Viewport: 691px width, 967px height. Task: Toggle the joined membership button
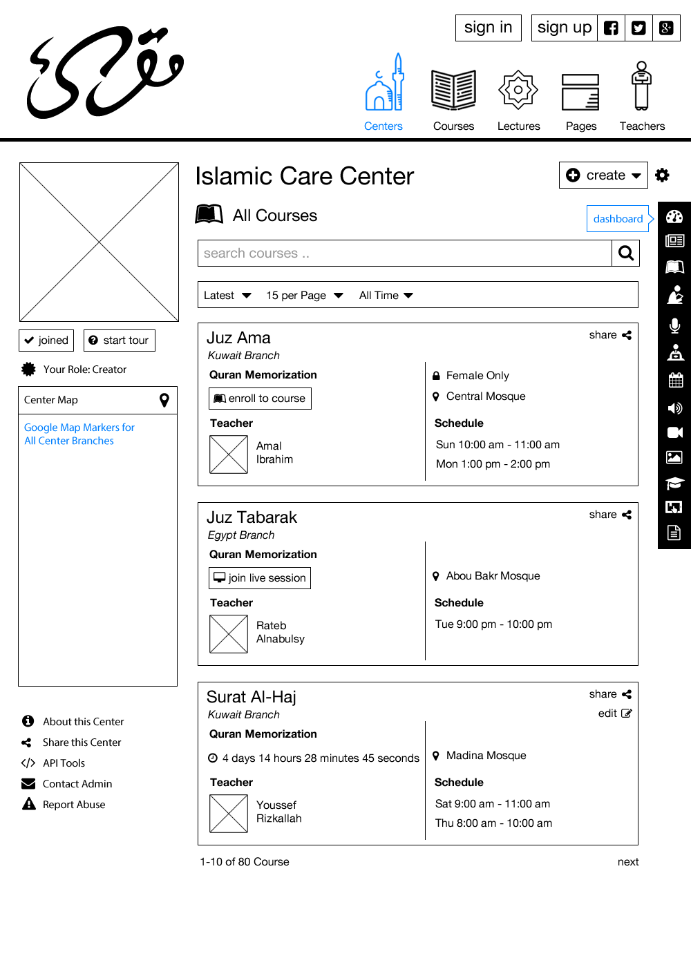coord(46,341)
